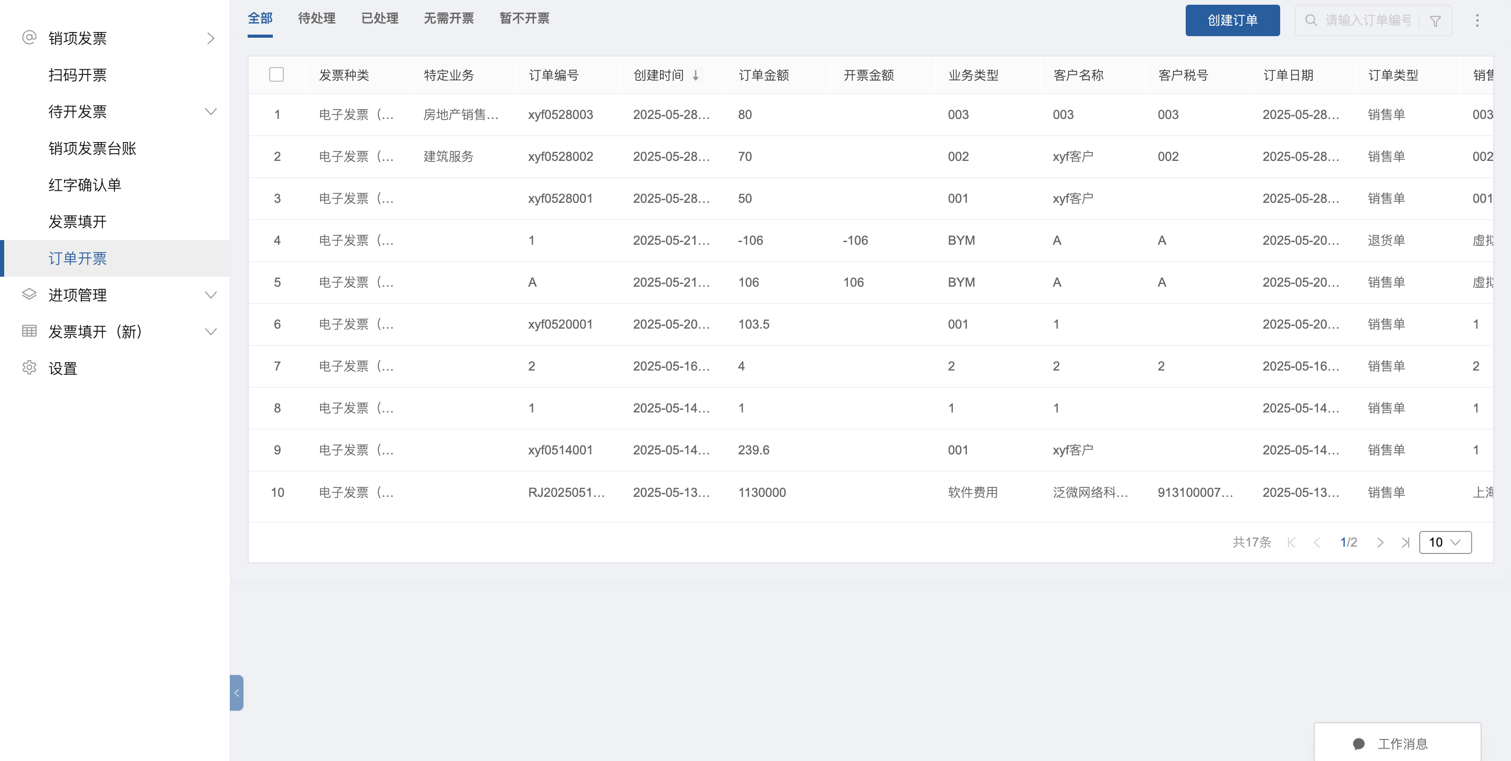Click order number xyf0528003
Image resolution: width=1511 pixels, height=761 pixels.
pyautogui.click(x=560, y=115)
